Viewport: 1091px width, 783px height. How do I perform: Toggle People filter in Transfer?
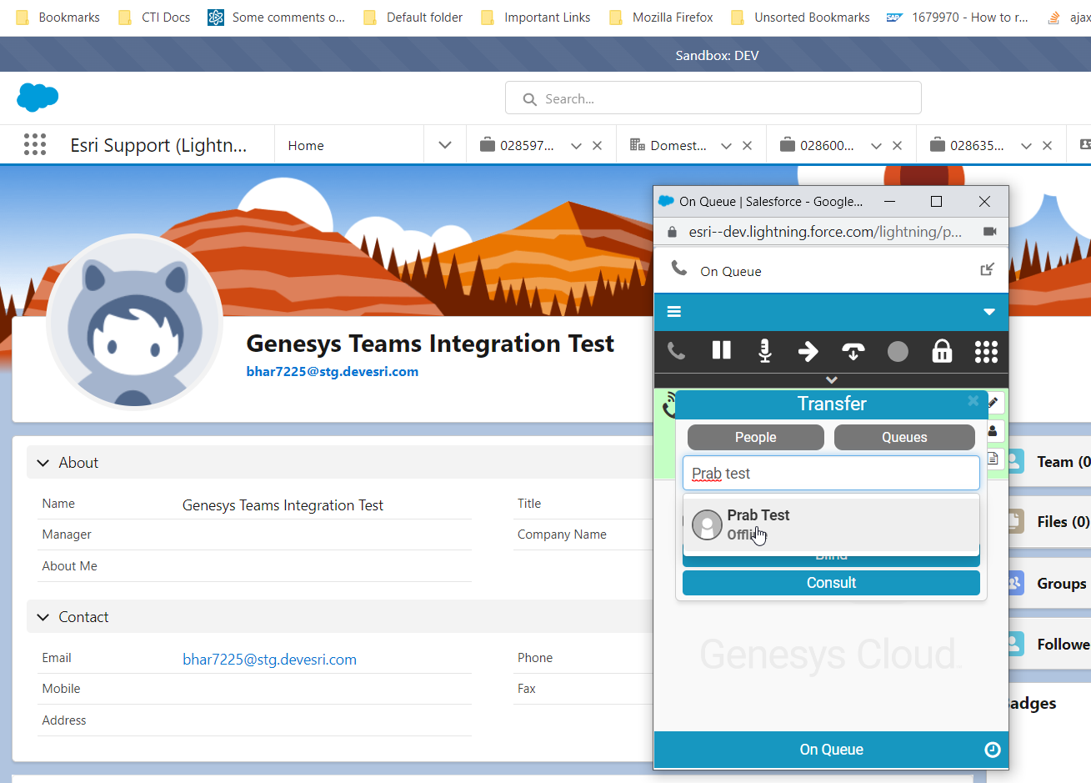tap(755, 437)
